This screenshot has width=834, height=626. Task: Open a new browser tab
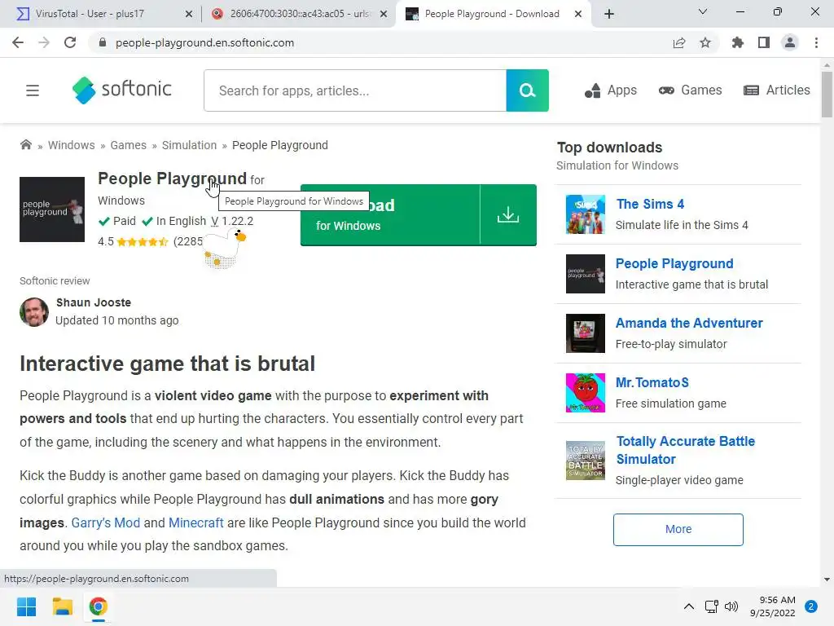[x=609, y=14]
